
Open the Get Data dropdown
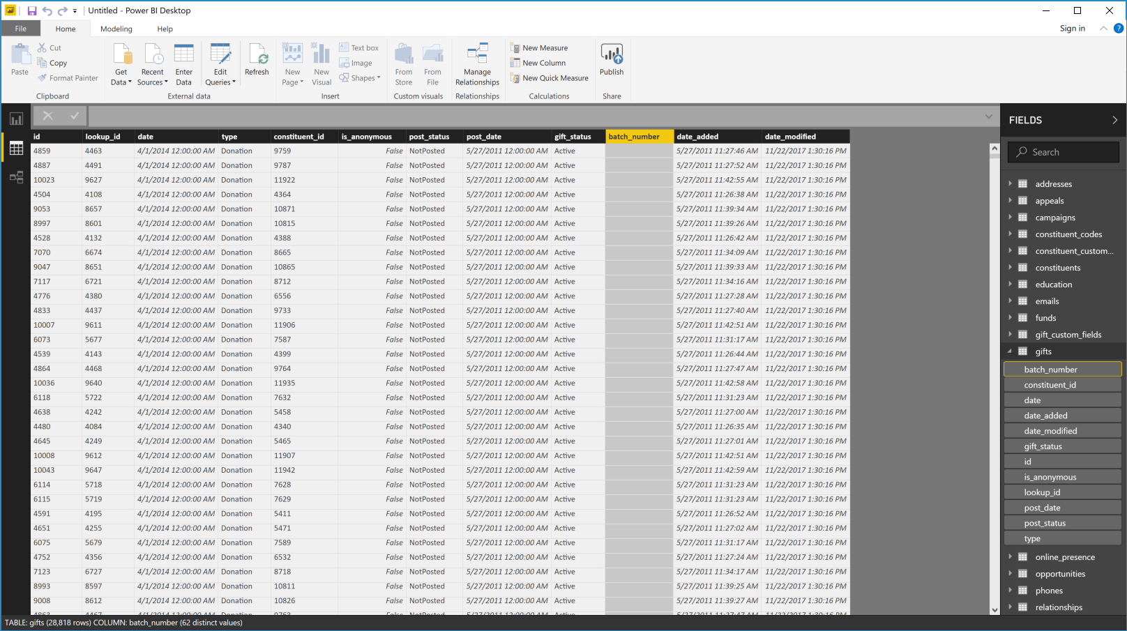pos(121,64)
